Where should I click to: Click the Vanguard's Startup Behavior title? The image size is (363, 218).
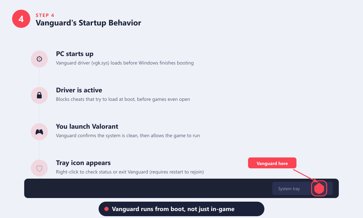point(88,23)
